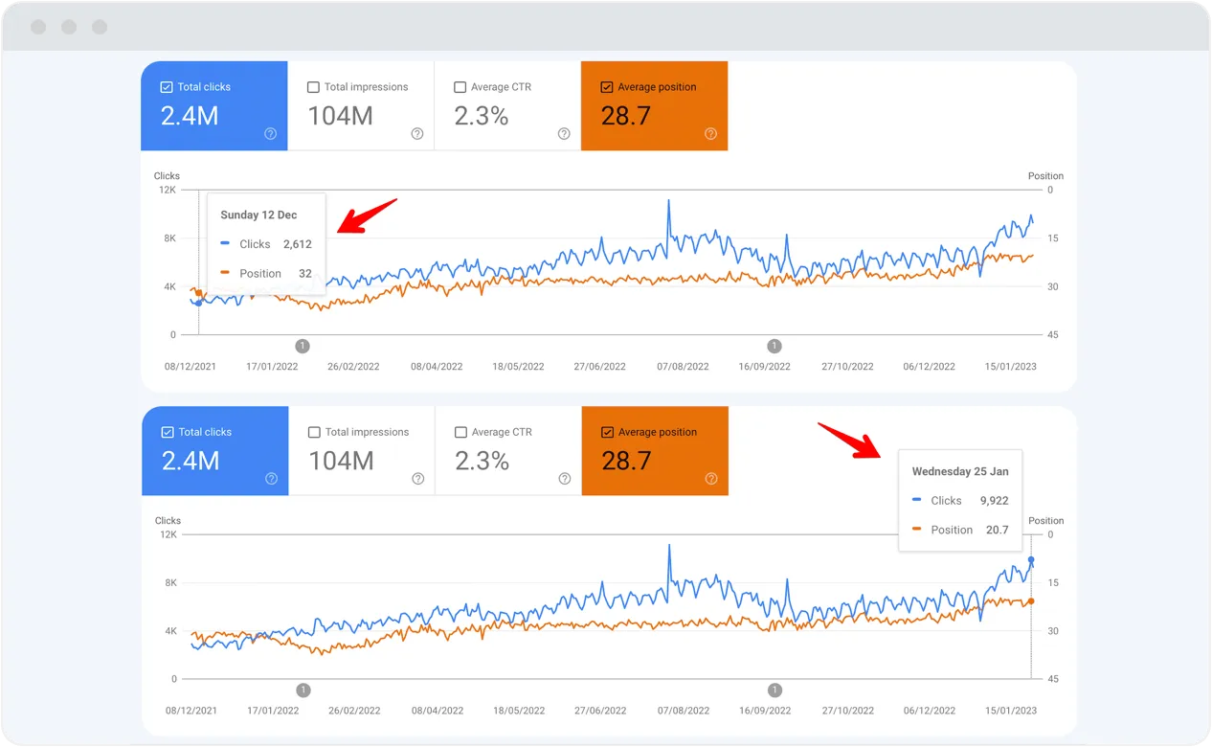Open help on the second report's Average CTR card
1212x747 pixels.
564,479
